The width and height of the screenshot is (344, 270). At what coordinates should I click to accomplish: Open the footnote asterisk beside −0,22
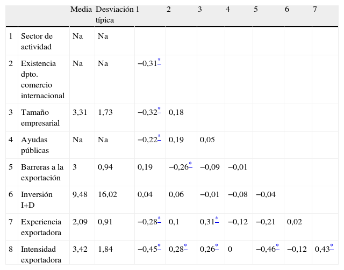[x=159, y=138]
